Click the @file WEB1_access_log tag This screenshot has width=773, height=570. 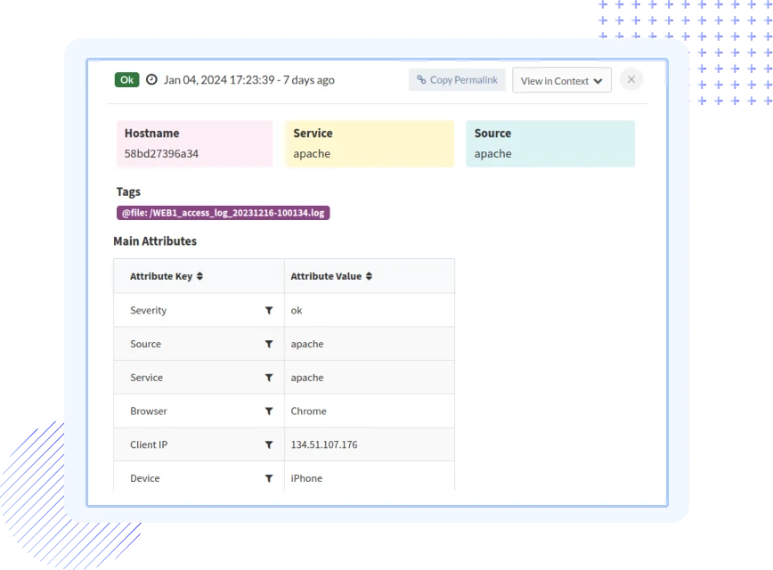(223, 213)
